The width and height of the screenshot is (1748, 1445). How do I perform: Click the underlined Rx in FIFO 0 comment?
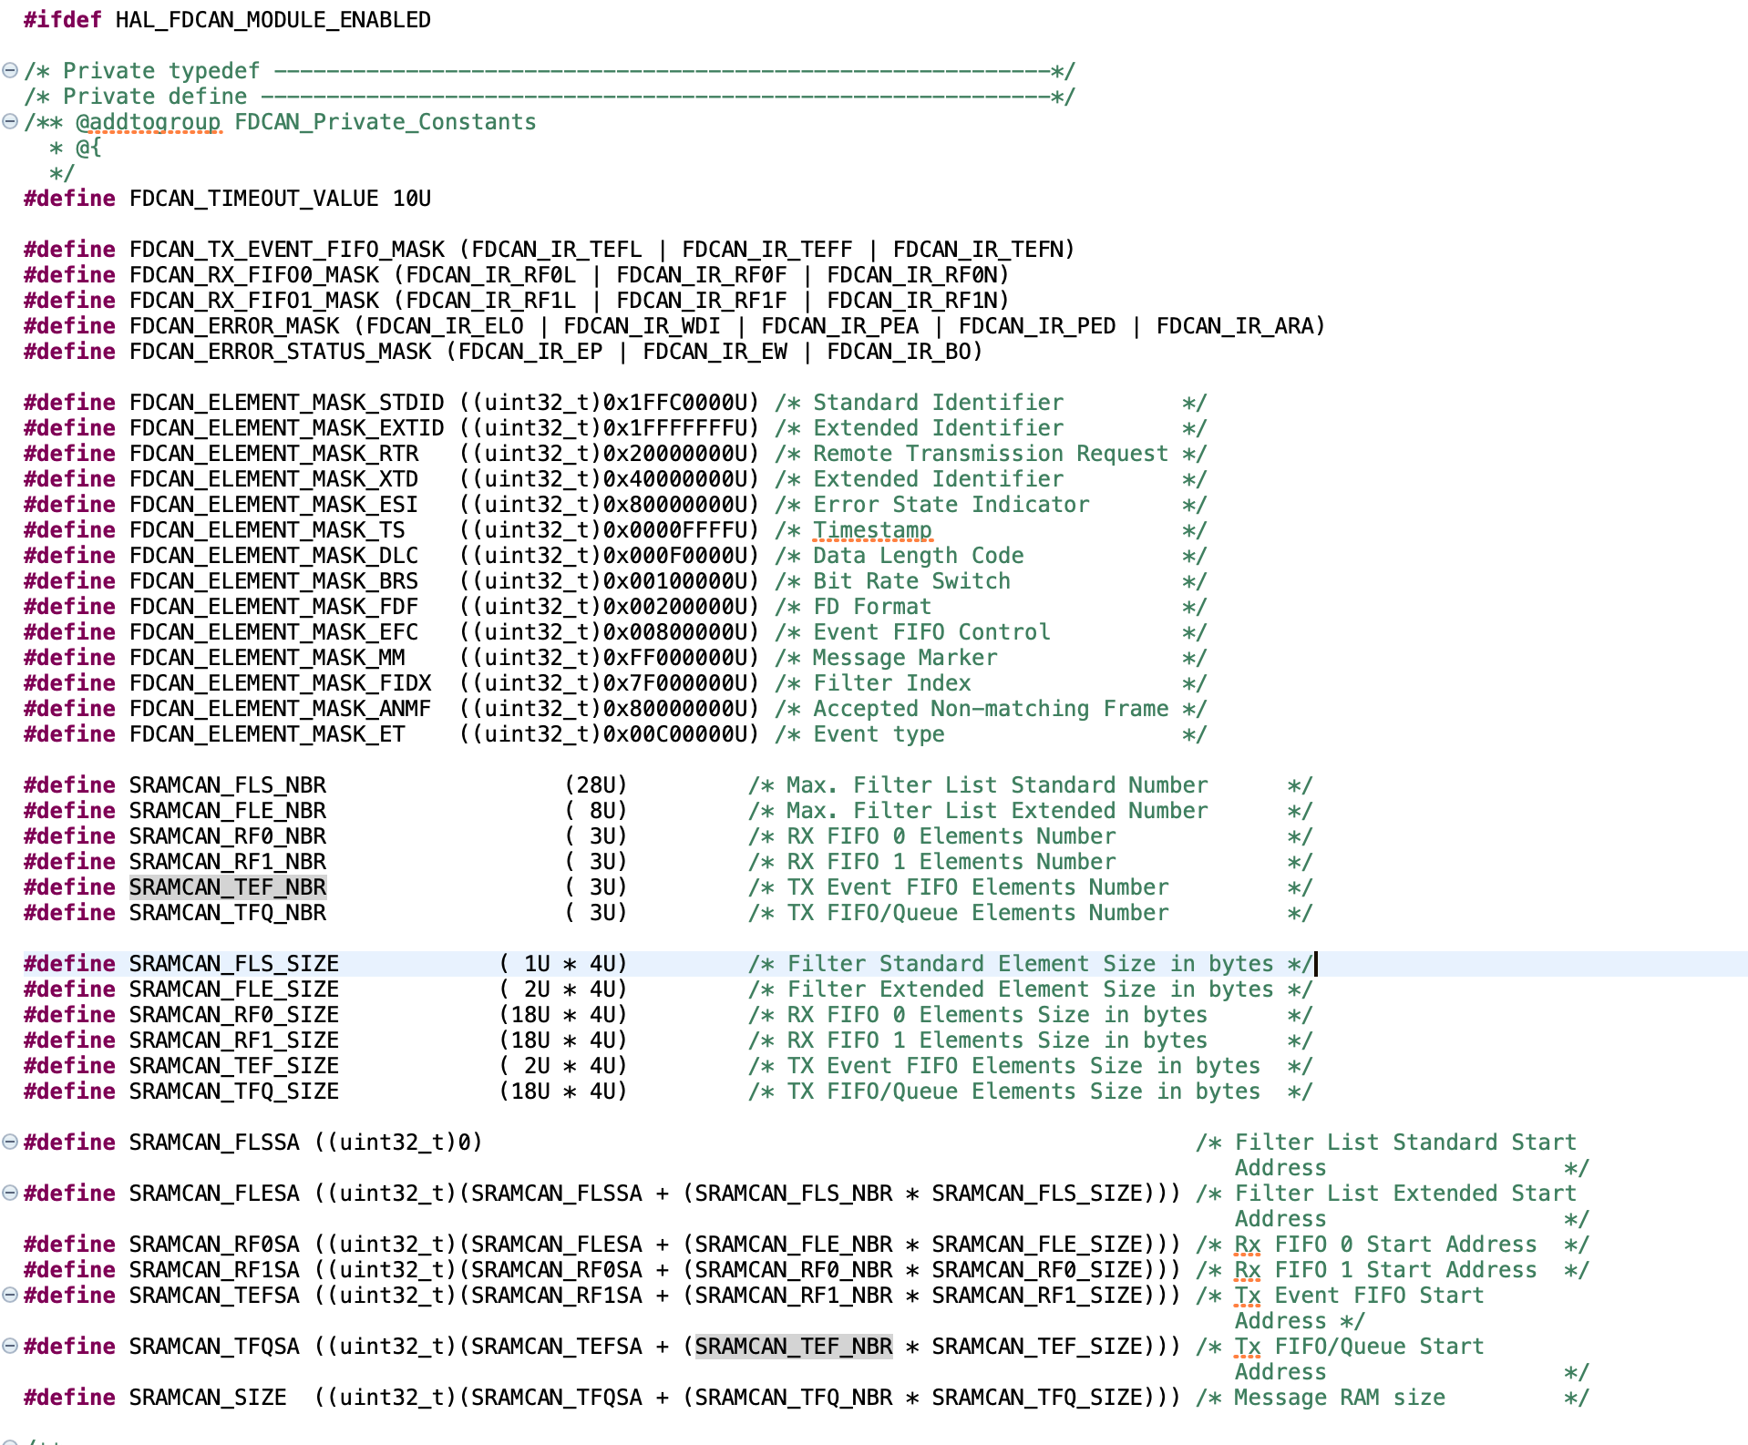click(1248, 1244)
